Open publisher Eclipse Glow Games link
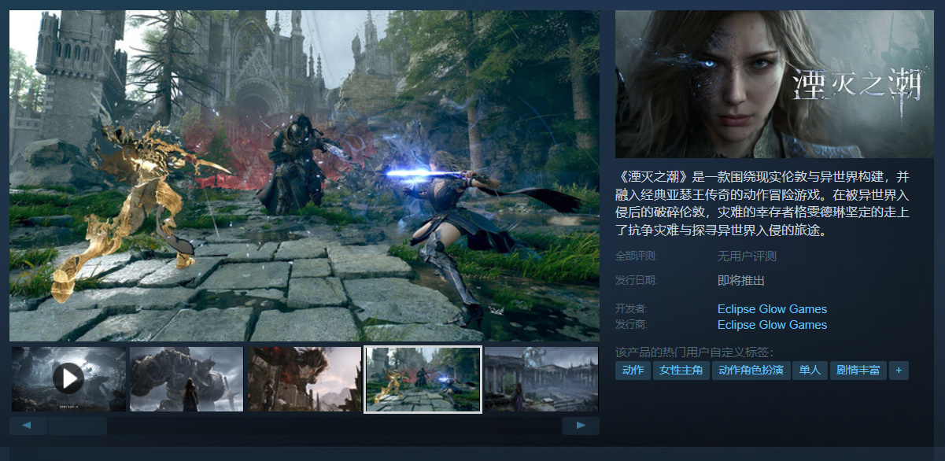 772,325
